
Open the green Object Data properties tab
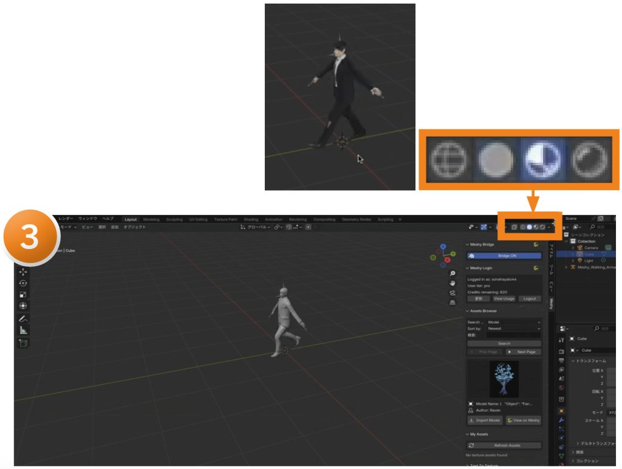[x=561, y=456]
